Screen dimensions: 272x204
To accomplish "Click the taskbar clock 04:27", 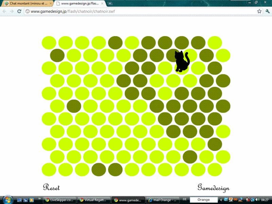I will 265,200.
